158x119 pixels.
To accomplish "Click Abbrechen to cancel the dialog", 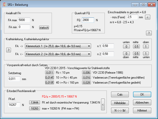I will pyautogui.click(x=142, y=103).
